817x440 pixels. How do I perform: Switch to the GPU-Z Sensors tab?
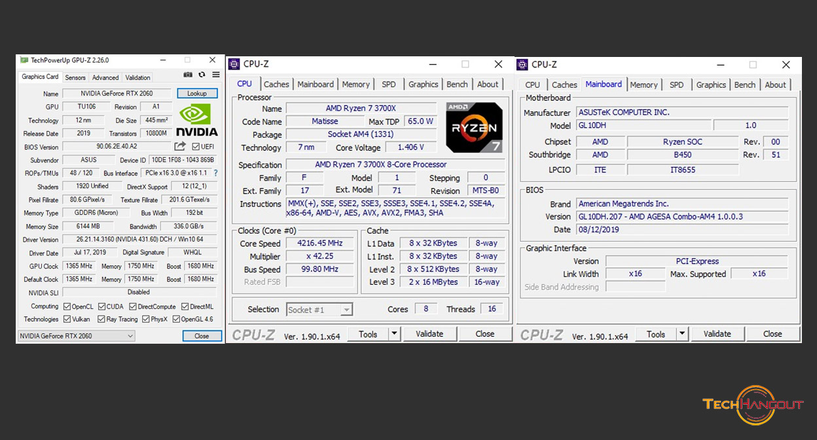75,77
